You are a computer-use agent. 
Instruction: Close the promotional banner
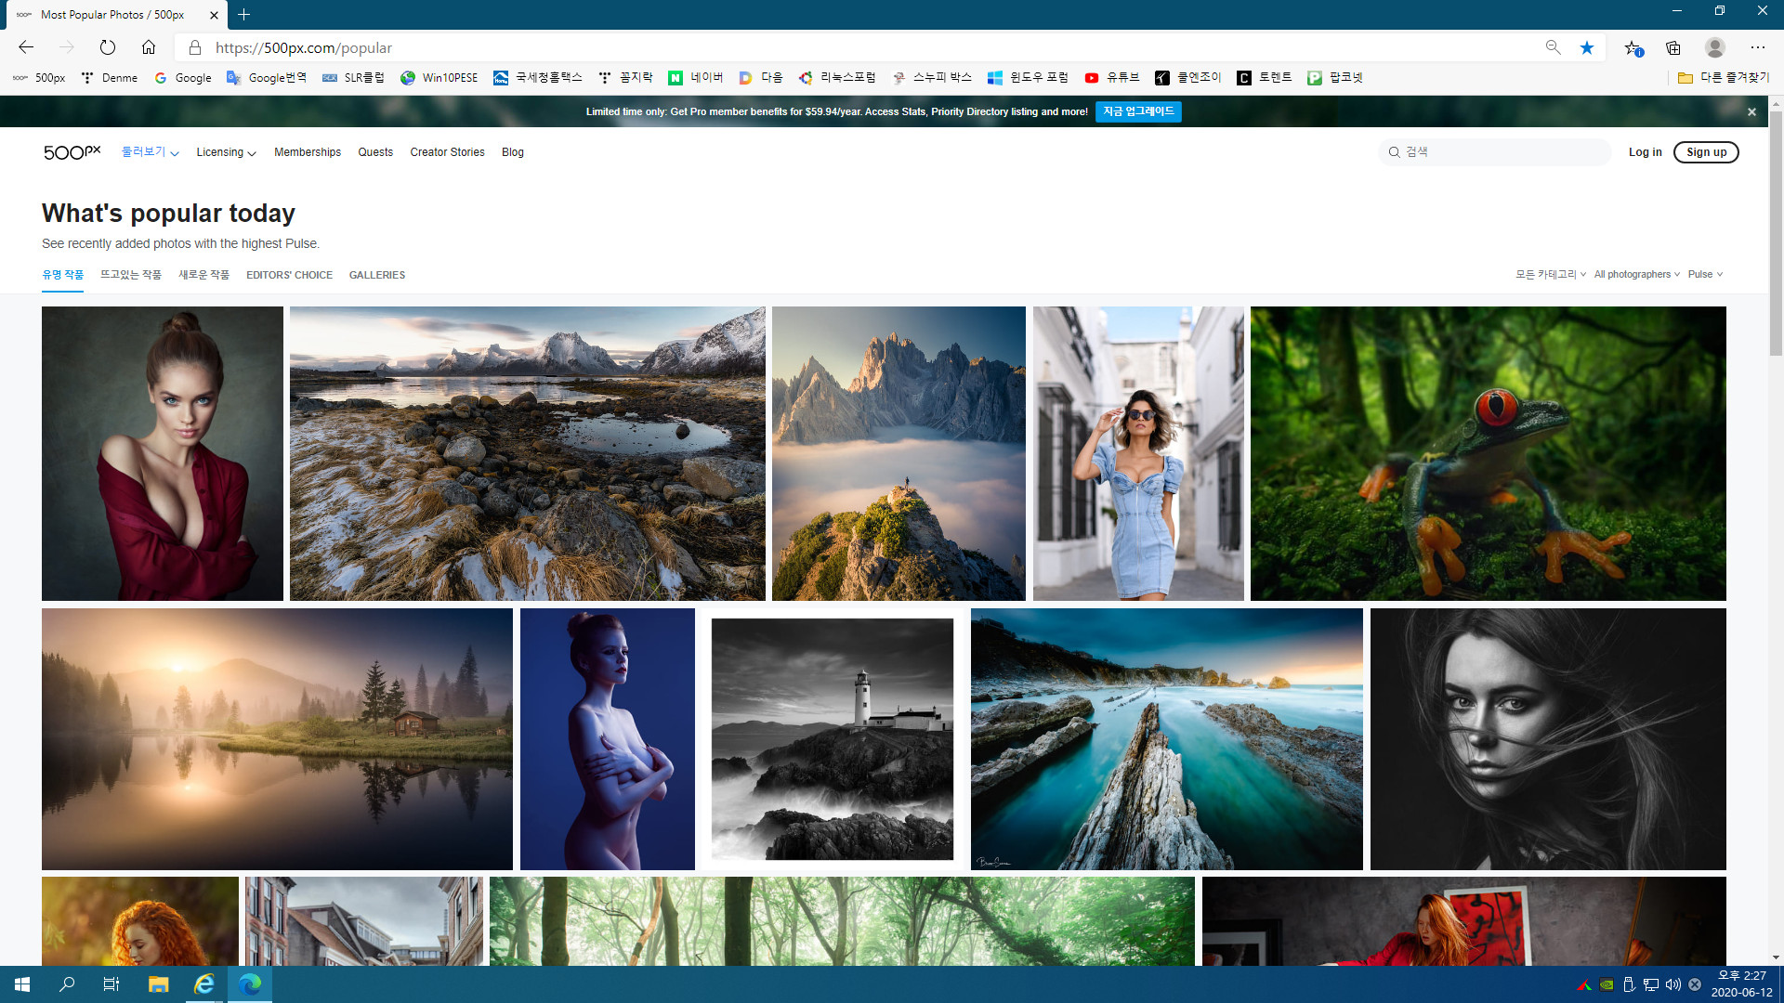[x=1754, y=111]
